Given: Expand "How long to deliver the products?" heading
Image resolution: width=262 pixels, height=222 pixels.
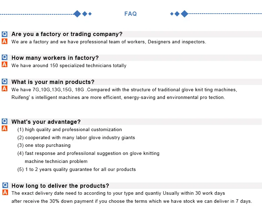Looking at the screenshot, I should pyautogui.click(x=60, y=186).
